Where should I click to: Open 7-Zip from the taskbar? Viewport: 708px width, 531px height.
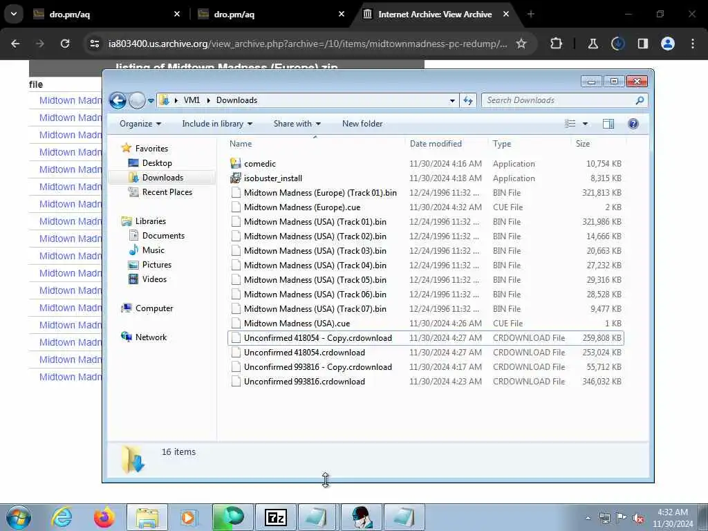(275, 517)
